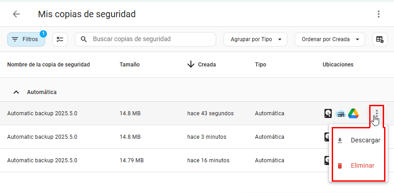Open table column settings icon
The height and width of the screenshot is (193, 394).
(x=380, y=39)
